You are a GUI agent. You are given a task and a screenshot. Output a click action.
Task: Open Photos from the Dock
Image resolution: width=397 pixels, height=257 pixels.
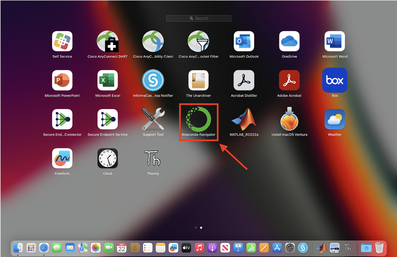pyautogui.click(x=96, y=248)
